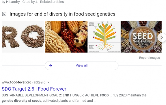The width and height of the screenshot is (166, 105).
Task: Click the View all button
Action: [x=82, y=65]
